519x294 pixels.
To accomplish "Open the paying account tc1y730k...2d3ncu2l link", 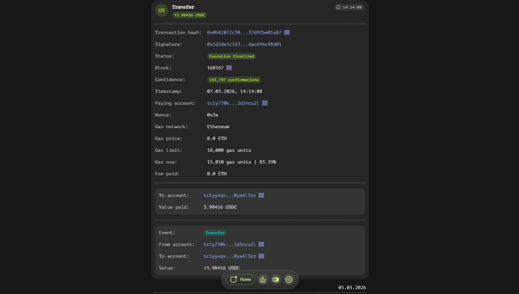I will (233, 103).
